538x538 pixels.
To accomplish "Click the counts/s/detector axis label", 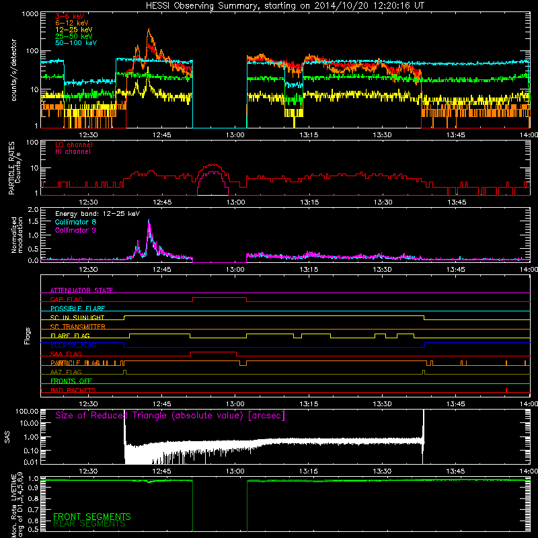I will [x=14, y=70].
